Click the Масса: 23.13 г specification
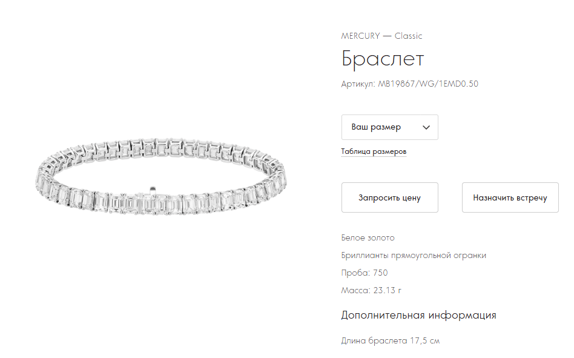Screen dimensions: 574x358 pyautogui.click(x=371, y=290)
